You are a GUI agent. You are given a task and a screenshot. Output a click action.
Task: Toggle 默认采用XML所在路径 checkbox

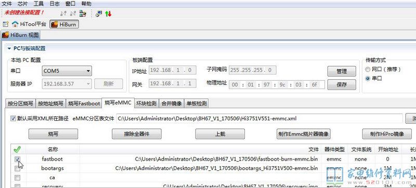click(x=12, y=119)
